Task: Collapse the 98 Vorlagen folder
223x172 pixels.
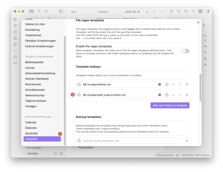Action: [x=24, y=148]
